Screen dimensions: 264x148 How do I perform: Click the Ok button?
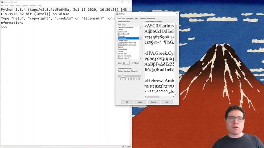[x=127, y=102]
